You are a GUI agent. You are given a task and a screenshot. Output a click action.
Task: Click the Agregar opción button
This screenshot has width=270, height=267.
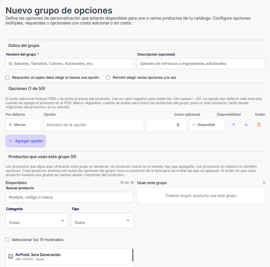click(x=26, y=141)
